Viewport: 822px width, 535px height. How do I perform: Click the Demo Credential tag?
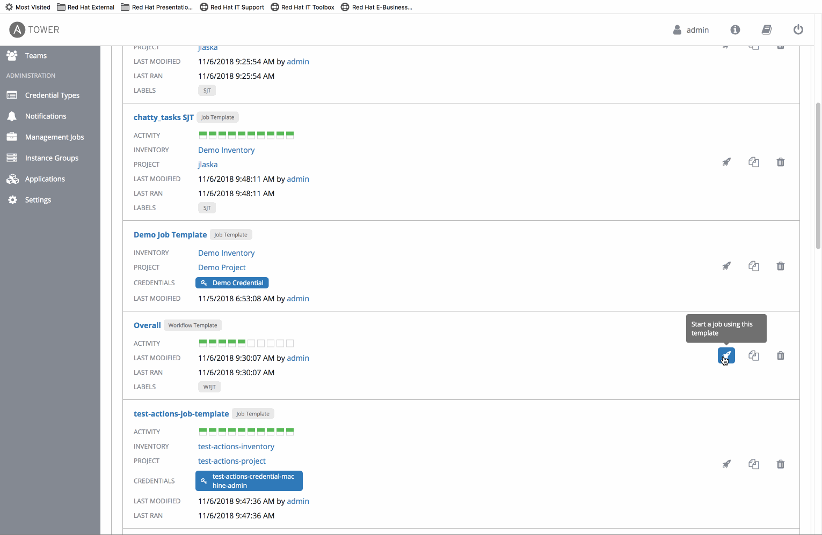(232, 283)
